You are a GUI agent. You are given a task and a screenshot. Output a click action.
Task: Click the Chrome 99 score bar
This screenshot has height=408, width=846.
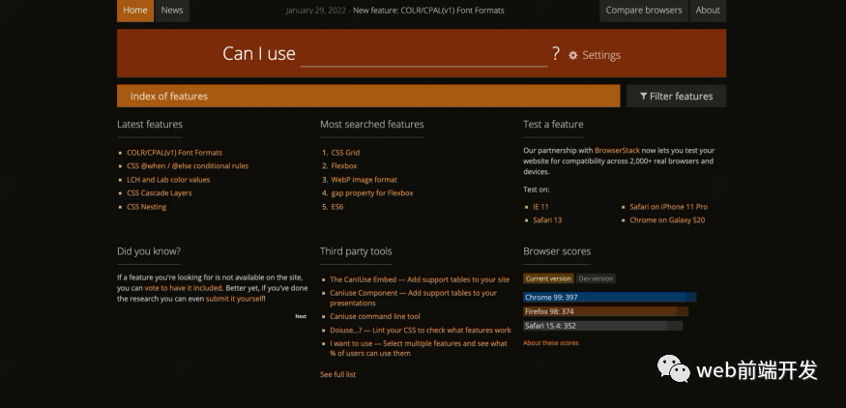610,298
